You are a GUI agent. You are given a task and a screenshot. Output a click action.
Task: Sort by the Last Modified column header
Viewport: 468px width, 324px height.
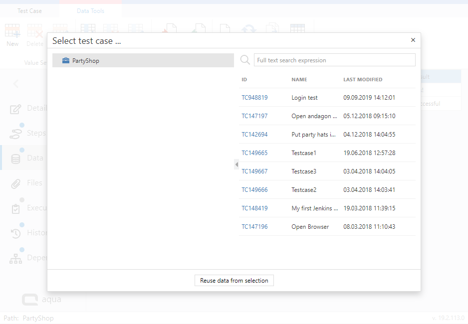[363, 80]
